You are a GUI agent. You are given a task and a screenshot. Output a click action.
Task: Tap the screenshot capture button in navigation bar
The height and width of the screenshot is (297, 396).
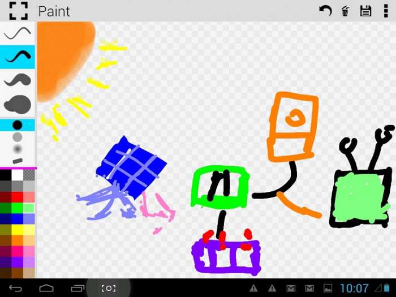[x=109, y=288]
